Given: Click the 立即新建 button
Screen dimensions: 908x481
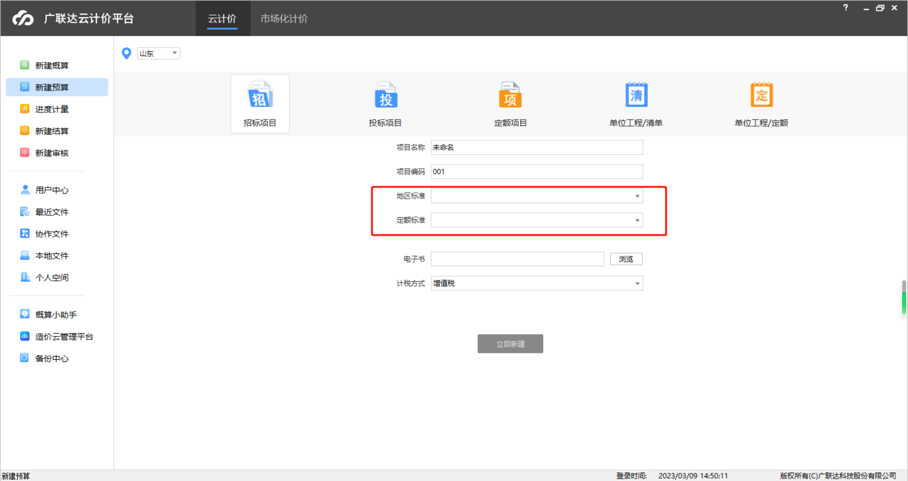Looking at the screenshot, I should click(x=510, y=344).
